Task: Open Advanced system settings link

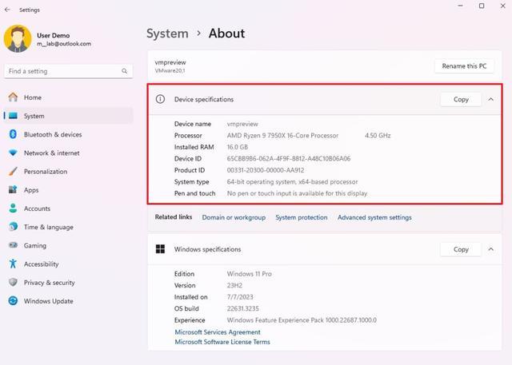Action: 374,217
